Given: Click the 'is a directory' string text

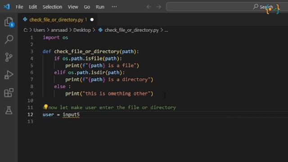Looking at the screenshot, I should [128, 80].
